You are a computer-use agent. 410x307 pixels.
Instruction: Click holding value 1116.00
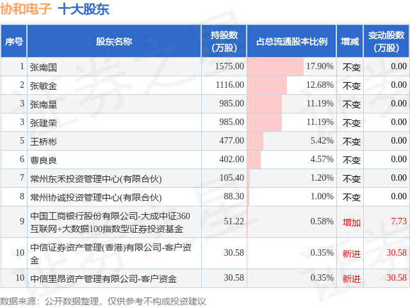(229, 85)
